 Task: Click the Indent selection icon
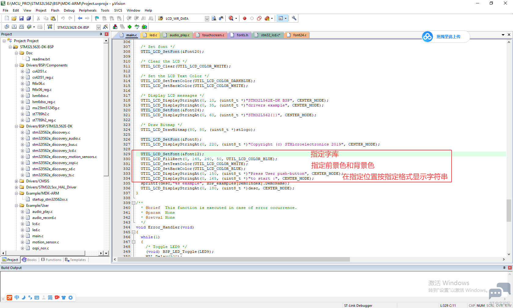tap(129, 18)
